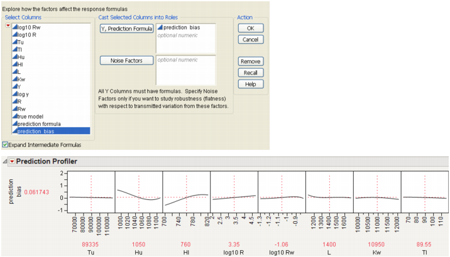Click the icon beside the true model column
The image size is (450, 257).
[14, 116]
